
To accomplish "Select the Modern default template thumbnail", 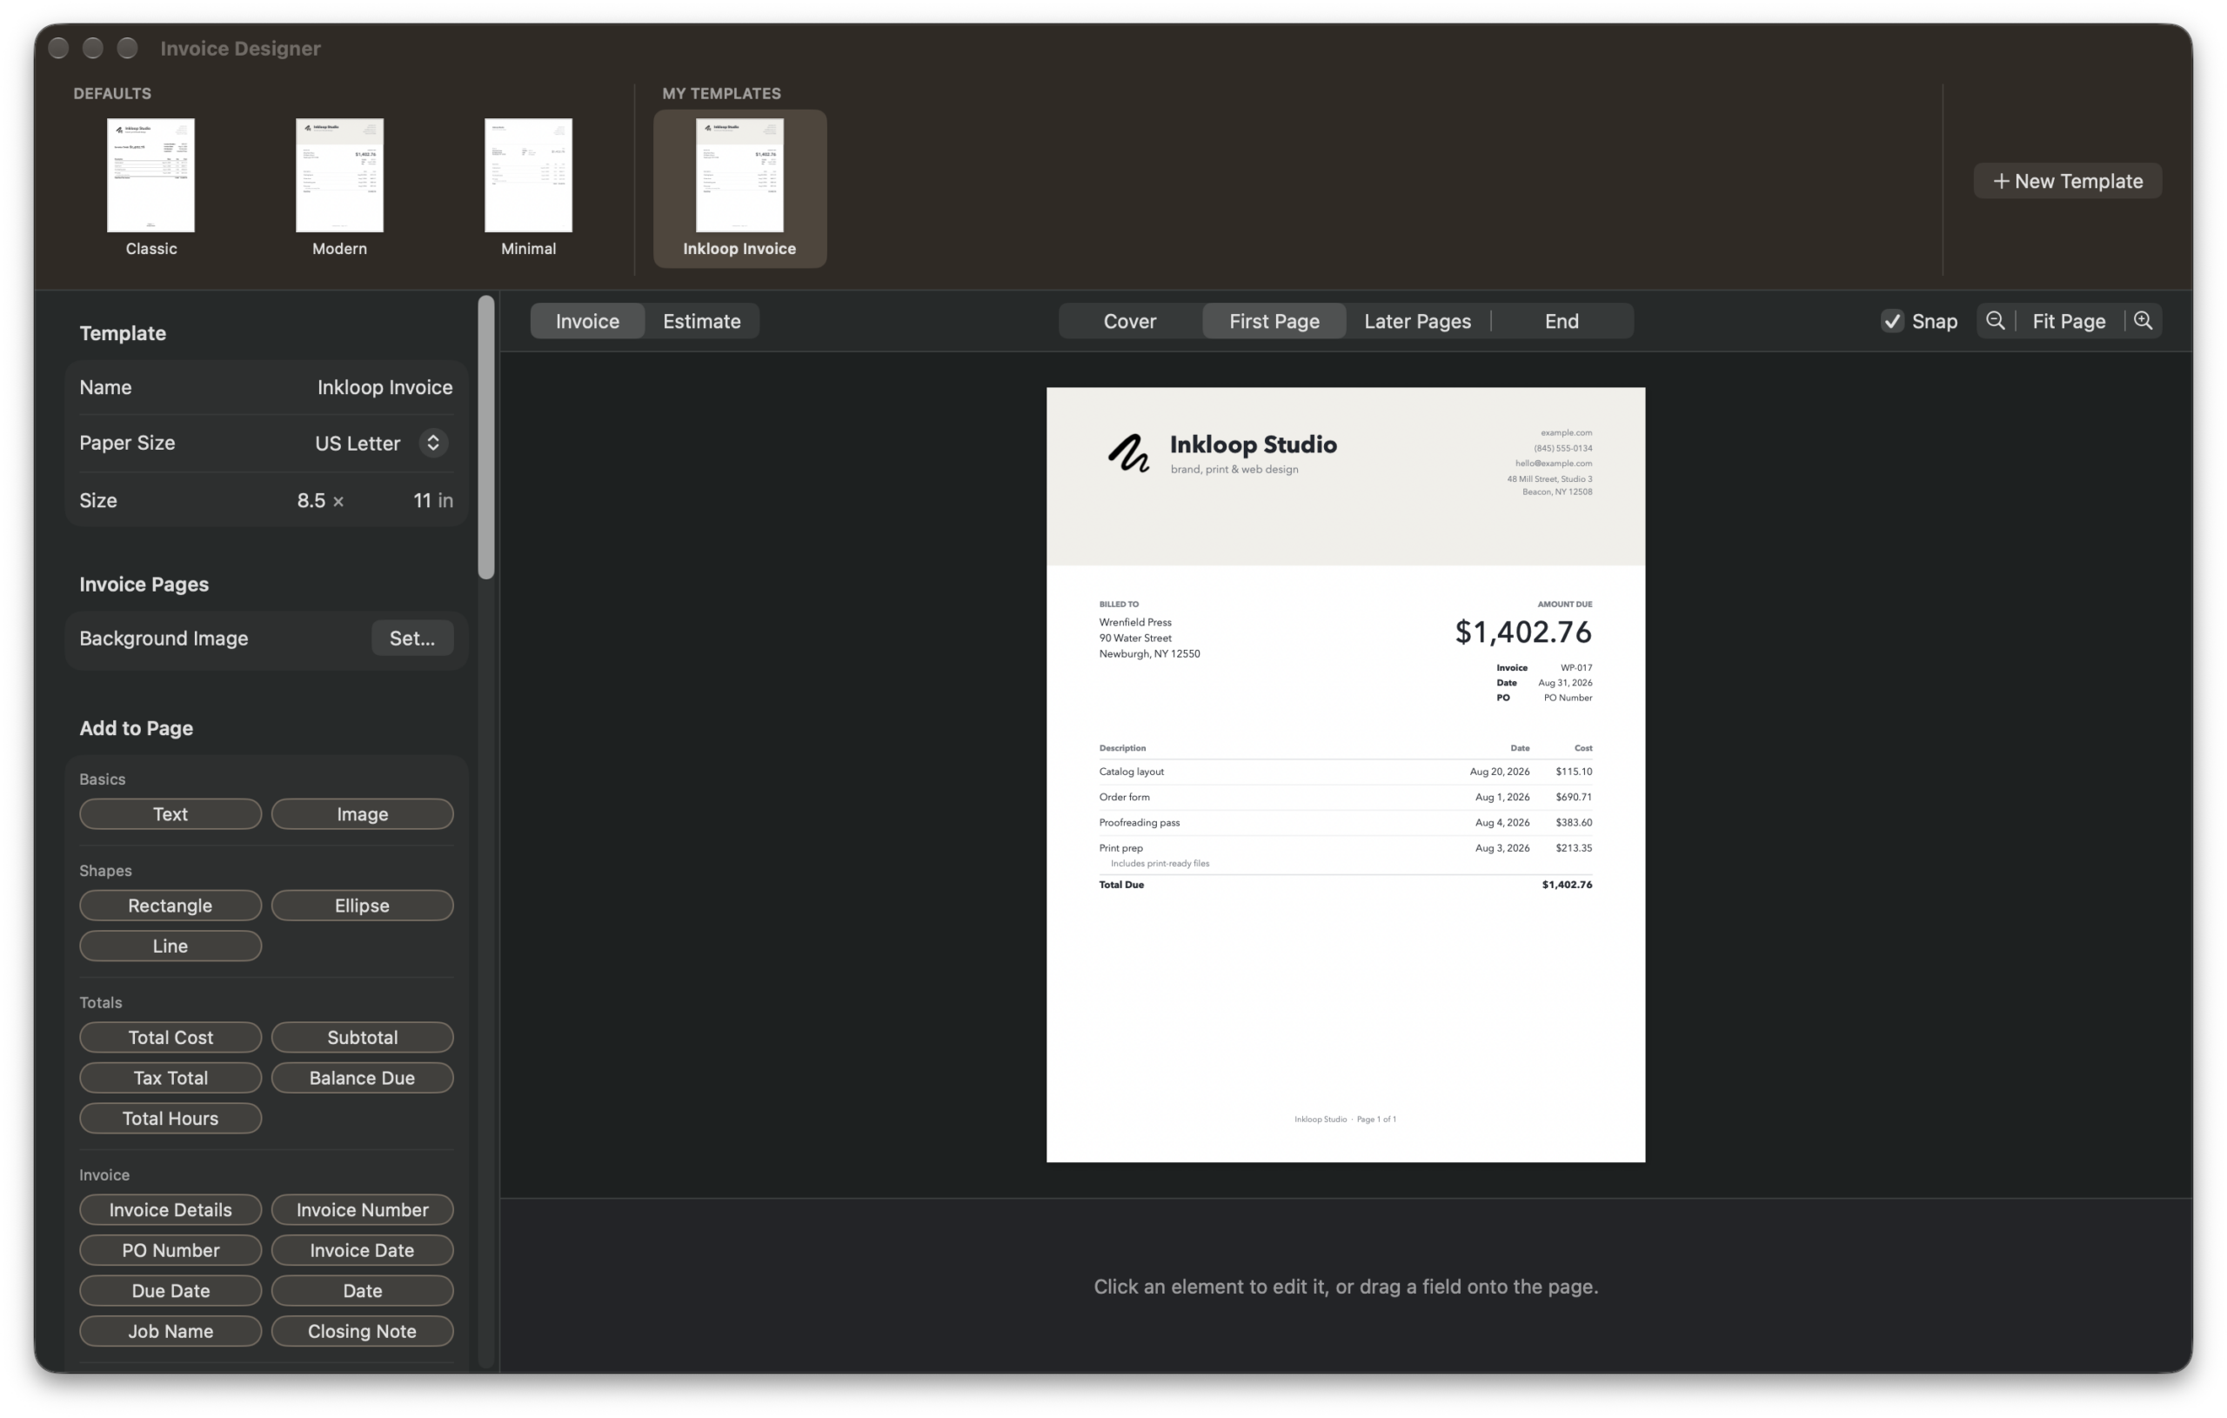I will (x=339, y=176).
